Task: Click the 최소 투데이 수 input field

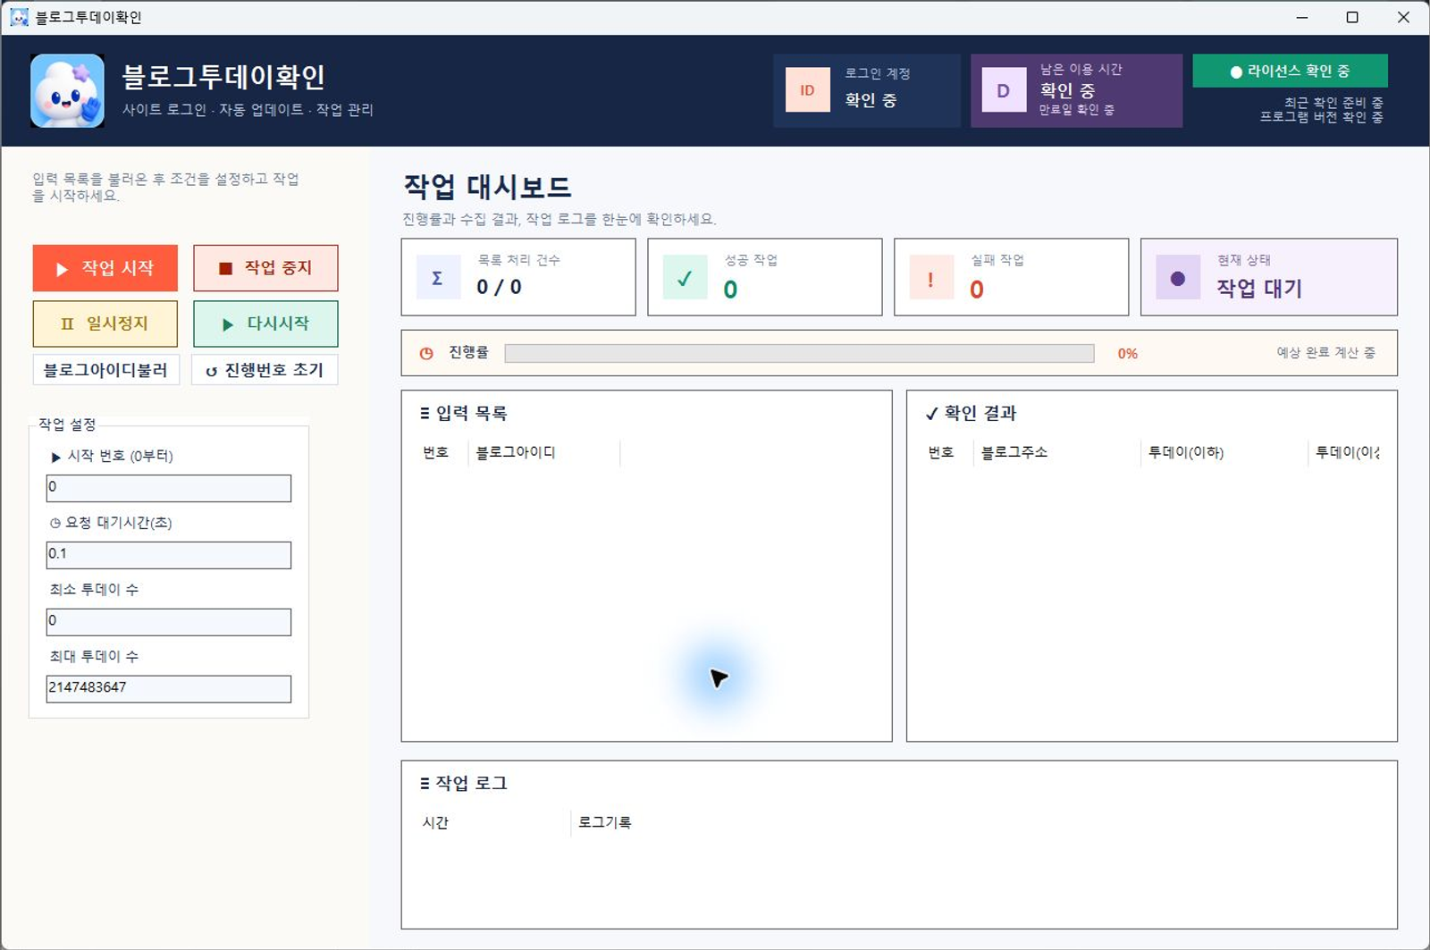Action: click(x=169, y=622)
